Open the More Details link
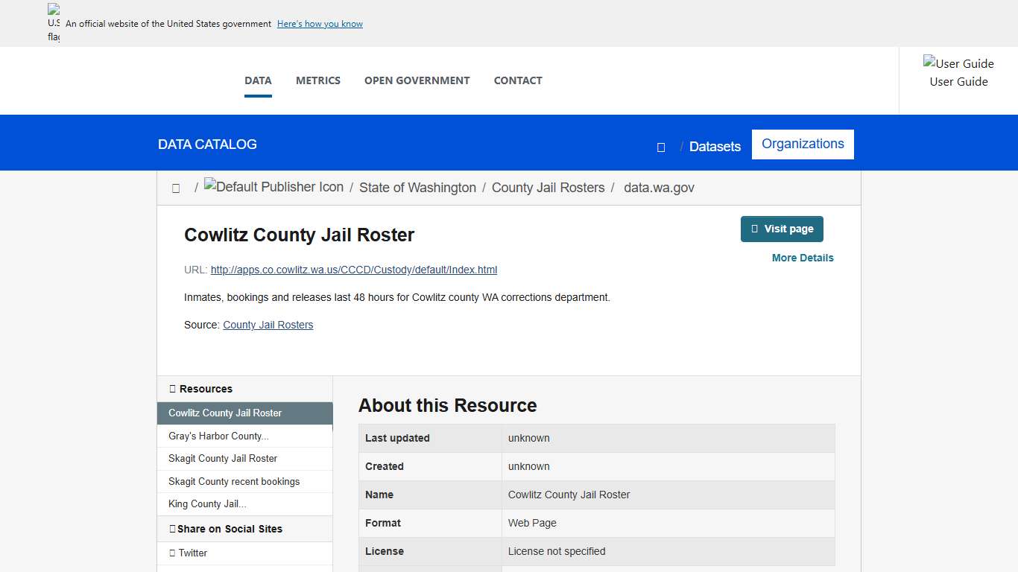This screenshot has width=1018, height=572. [x=803, y=258]
